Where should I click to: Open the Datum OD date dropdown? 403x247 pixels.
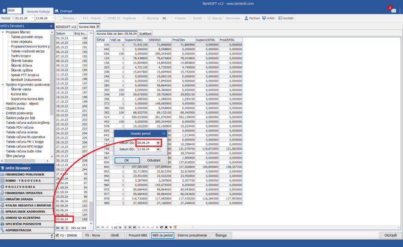[x=158, y=143]
